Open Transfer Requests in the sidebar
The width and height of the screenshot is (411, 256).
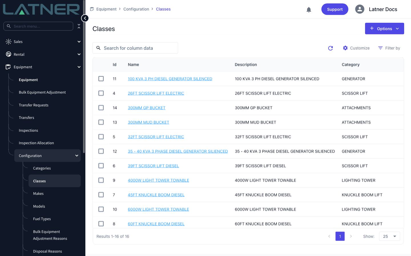34,105
